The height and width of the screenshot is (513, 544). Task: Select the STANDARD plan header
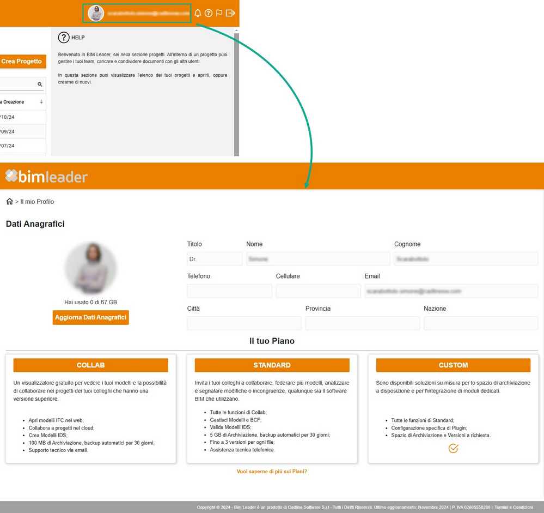272,365
